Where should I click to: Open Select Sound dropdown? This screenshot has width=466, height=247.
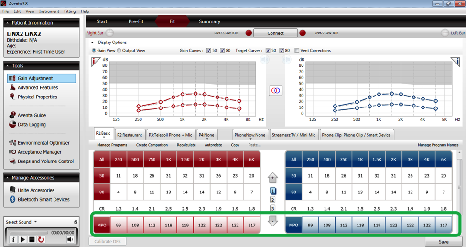(x=35, y=222)
